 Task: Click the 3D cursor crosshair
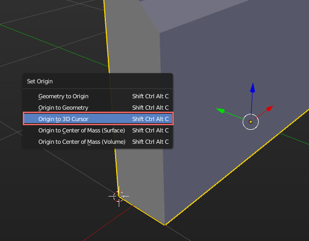119,196
